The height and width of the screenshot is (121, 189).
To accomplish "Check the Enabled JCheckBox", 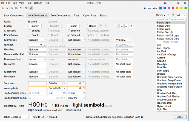I will pyautogui.click(x=30, y=31).
